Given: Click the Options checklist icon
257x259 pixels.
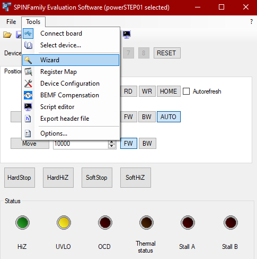Looking at the screenshot, I should (28, 133).
